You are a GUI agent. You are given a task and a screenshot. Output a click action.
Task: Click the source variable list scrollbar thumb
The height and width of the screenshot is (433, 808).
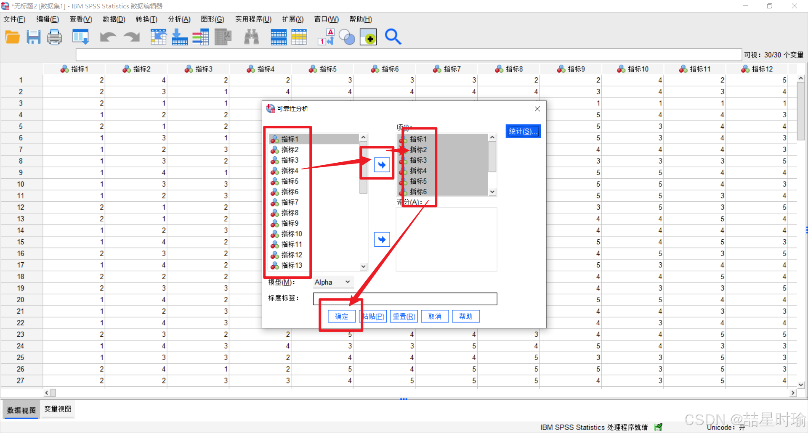pyautogui.click(x=364, y=167)
